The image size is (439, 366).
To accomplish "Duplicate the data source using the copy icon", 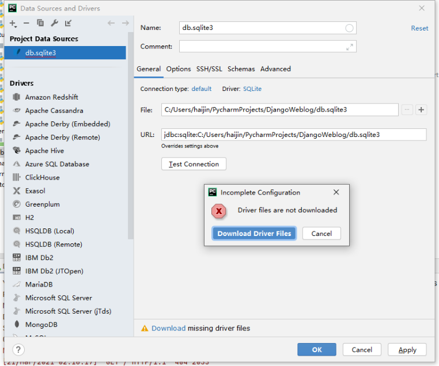I will [x=40, y=23].
